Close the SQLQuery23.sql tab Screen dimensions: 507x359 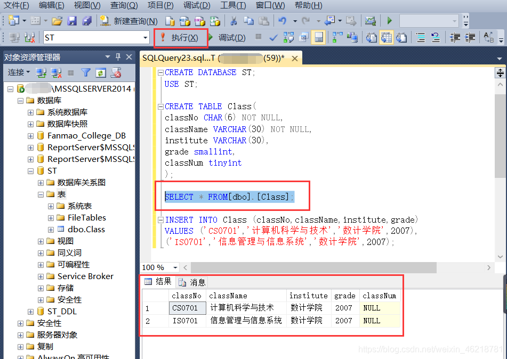pyautogui.click(x=295, y=59)
